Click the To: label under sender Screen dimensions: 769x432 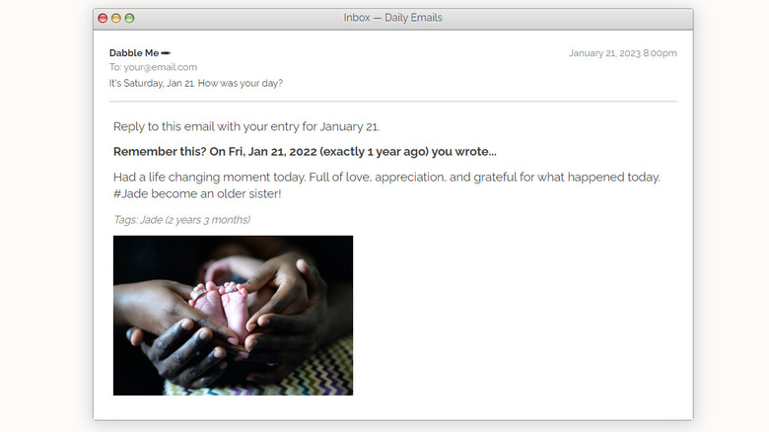[115, 67]
